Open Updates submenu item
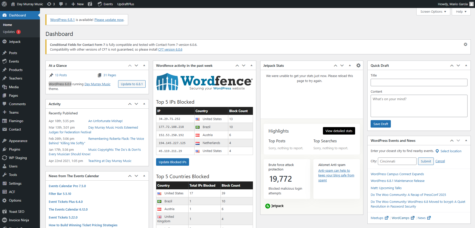Image resolution: width=475 pixels, height=228 pixels. click(12, 32)
